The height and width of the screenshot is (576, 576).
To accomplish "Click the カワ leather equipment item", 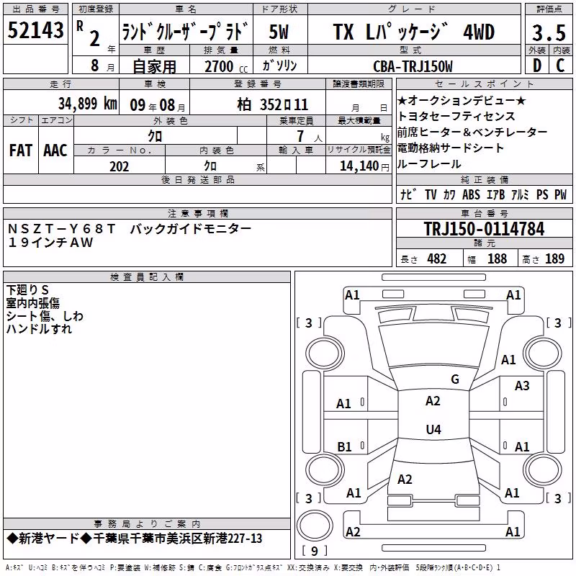I will coord(449,194).
